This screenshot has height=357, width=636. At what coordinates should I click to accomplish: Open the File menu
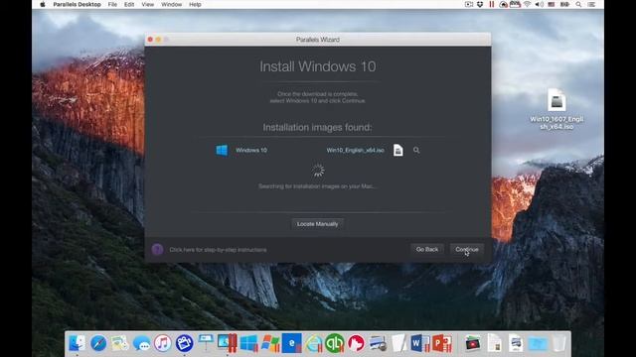click(112, 4)
